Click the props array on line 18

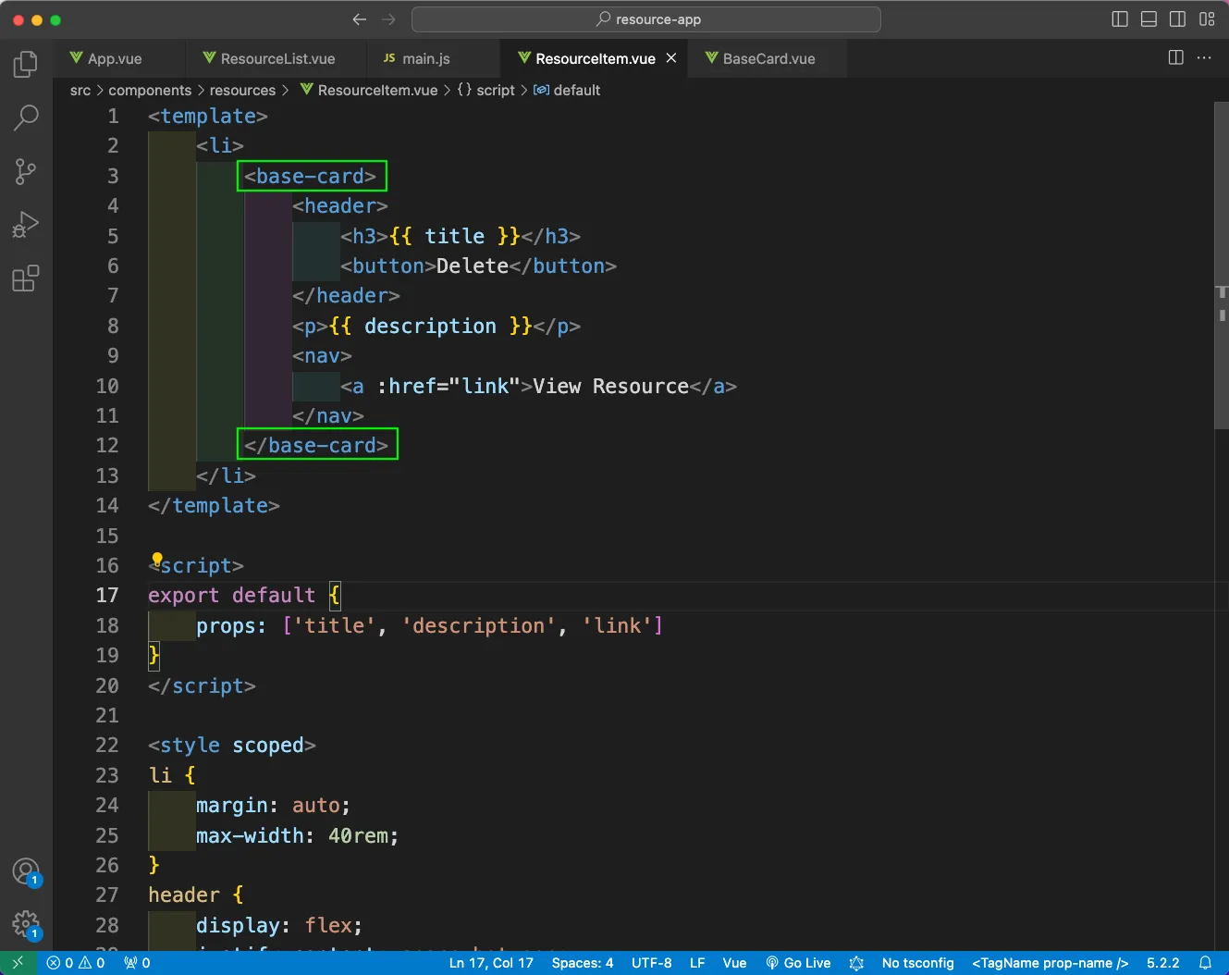[x=473, y=625]
